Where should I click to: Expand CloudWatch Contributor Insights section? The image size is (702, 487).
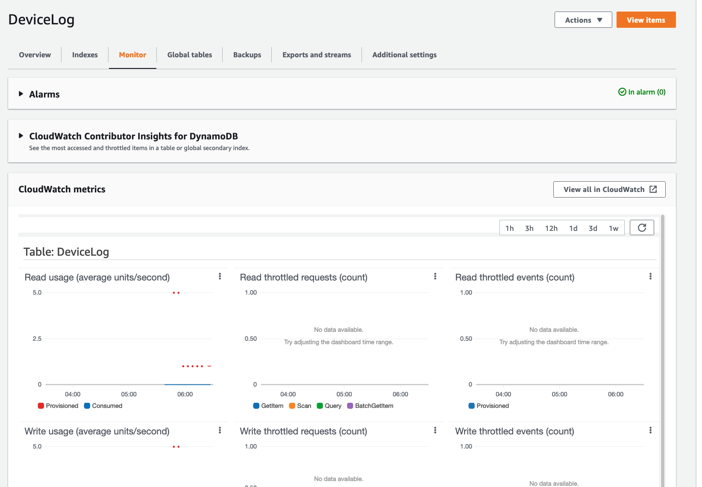[21, 136]
